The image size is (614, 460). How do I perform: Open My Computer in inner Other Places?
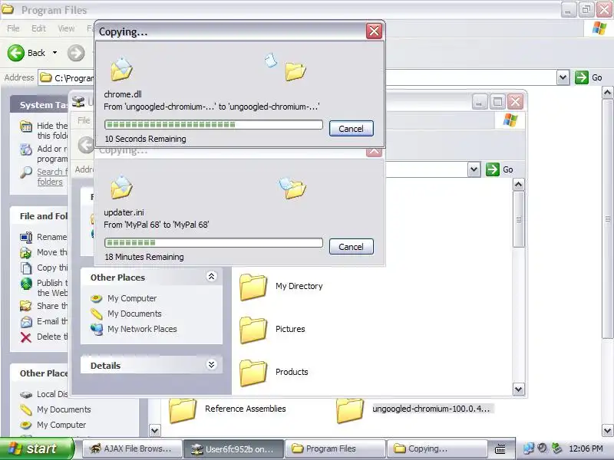[132, 298]
